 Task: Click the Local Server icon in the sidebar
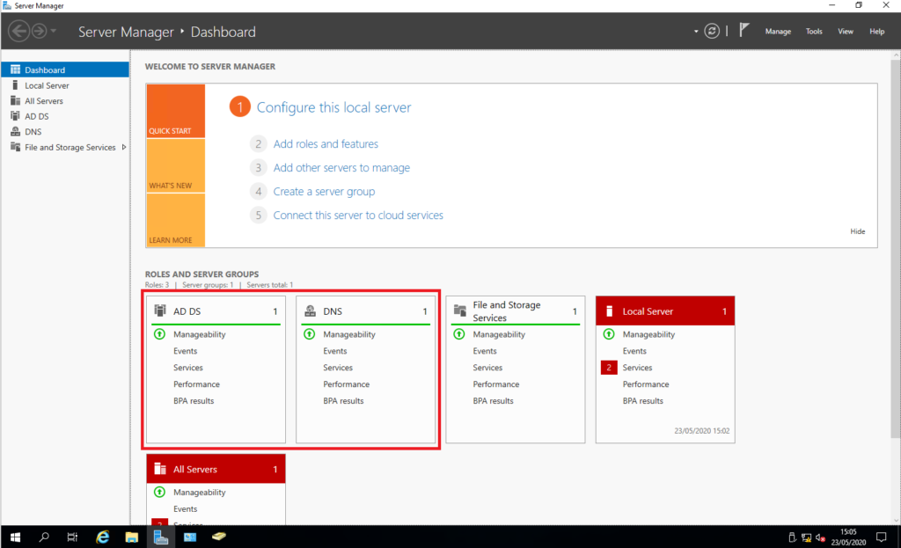pyautogui.click(x=16, y=85)
